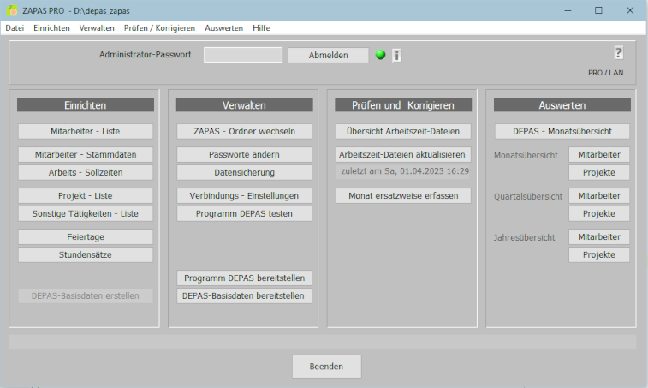Open the Feiertage button
The height and width of the screenshot is (388, 648).
click(x=86, y=237)
